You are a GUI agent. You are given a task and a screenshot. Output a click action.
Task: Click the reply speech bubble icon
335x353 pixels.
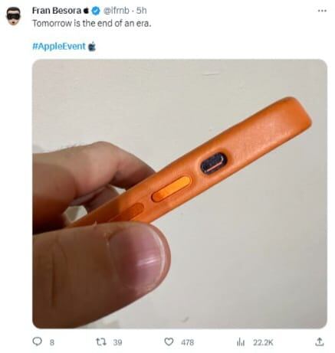coord(38,342)
